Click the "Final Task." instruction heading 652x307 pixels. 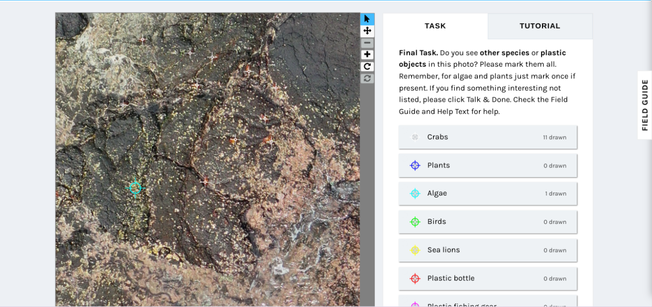tap(418, 53)
